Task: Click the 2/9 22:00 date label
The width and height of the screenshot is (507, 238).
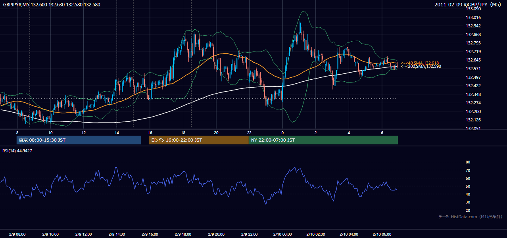Action: [249, 234]
